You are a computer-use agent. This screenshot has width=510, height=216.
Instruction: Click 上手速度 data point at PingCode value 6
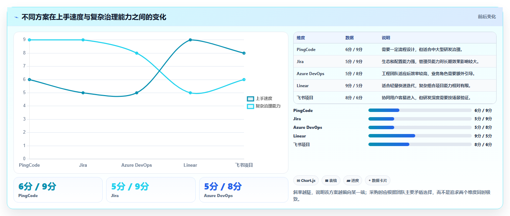30,80
